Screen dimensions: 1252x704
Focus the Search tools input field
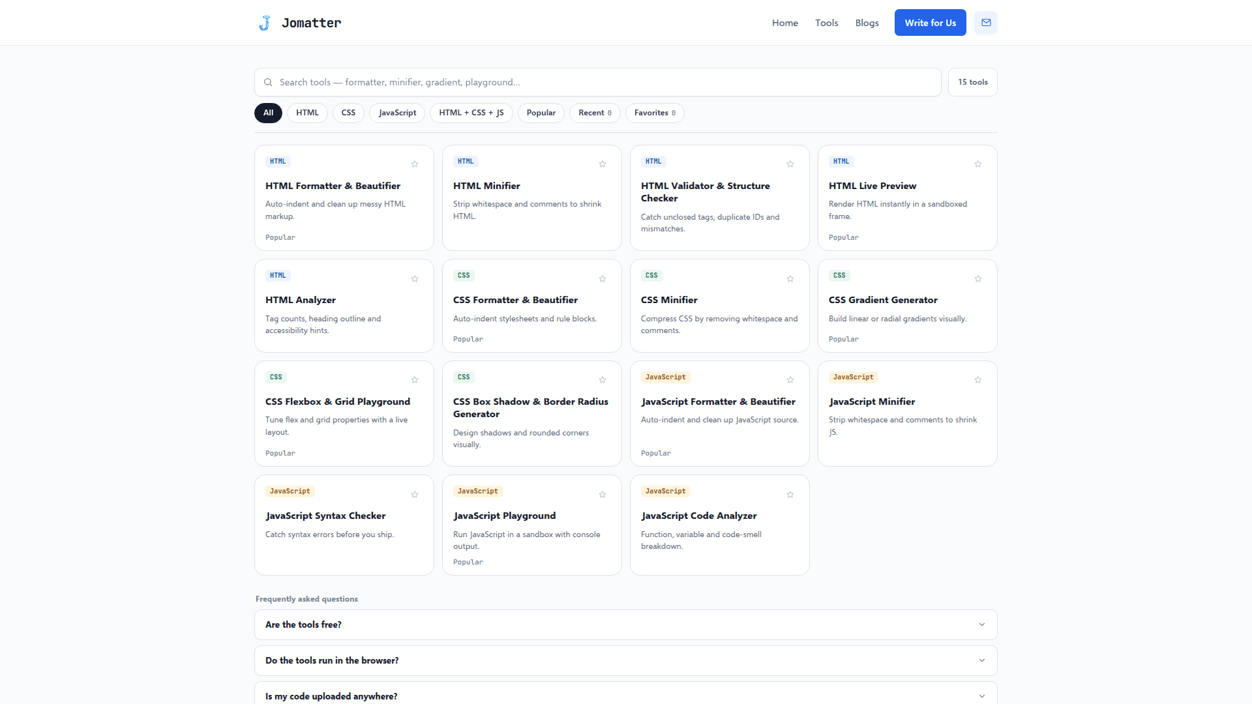(597, 82)
